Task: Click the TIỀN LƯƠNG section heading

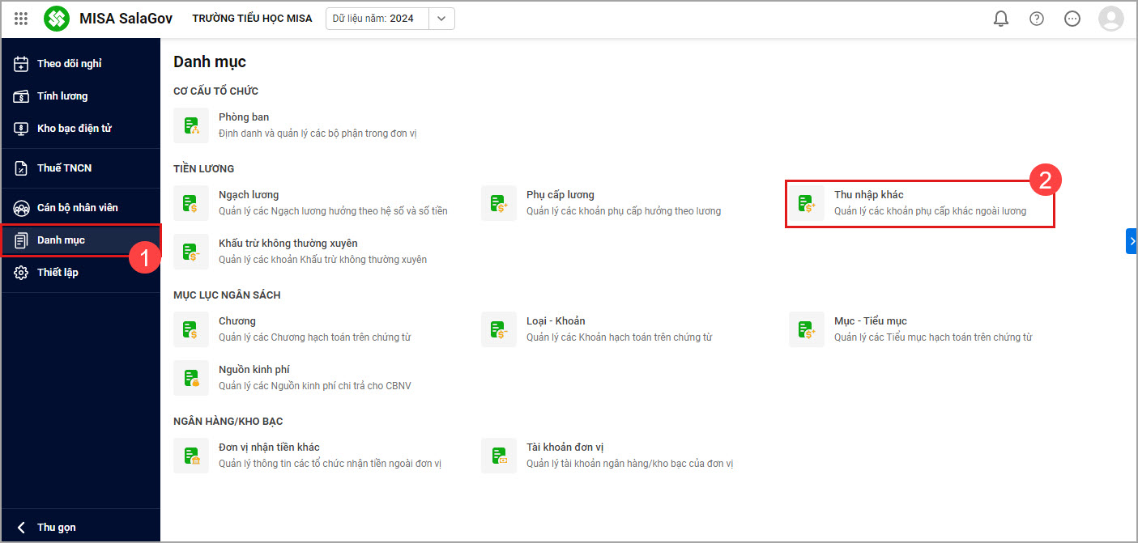Action: 204,169
